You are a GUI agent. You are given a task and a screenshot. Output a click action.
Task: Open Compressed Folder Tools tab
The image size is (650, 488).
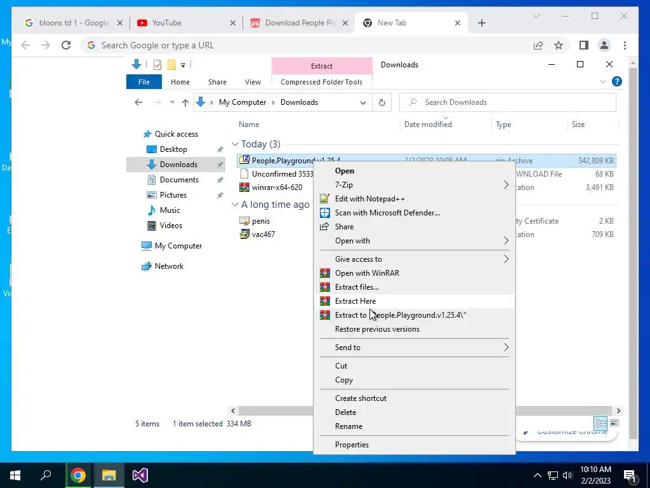click(x=321, y=82)
